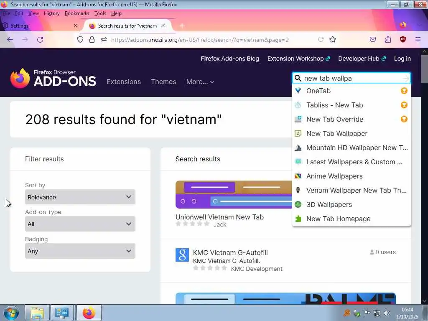Open the uBlock Origin toolbar icon

coord(403,40)
